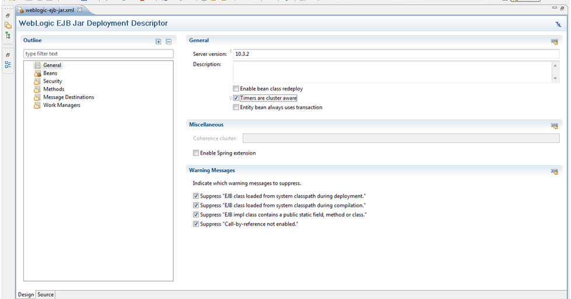
Task: Click the Miscellaneous section source icon
Action: click(x=555, y=126)
